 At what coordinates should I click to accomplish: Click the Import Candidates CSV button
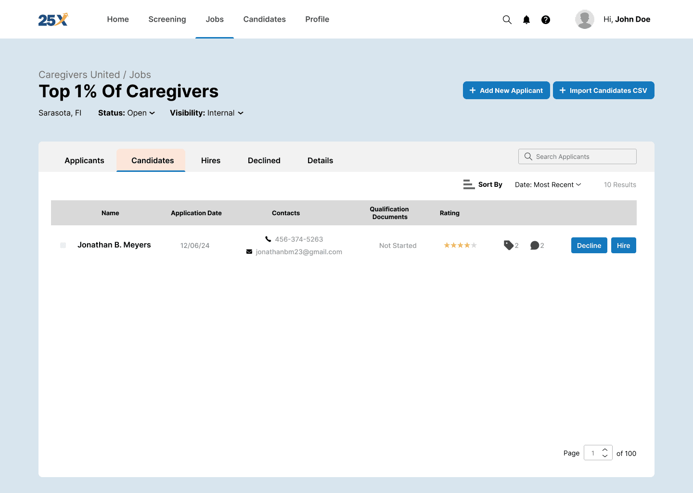pos(603,91)
